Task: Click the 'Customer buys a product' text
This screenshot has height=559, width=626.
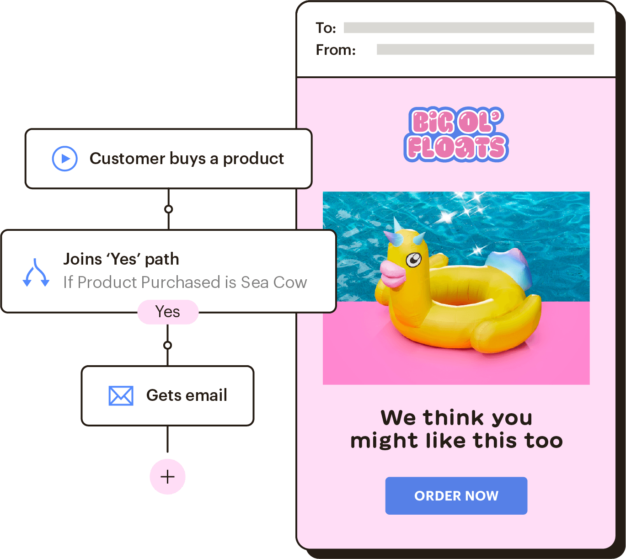Action: [187, 159]
